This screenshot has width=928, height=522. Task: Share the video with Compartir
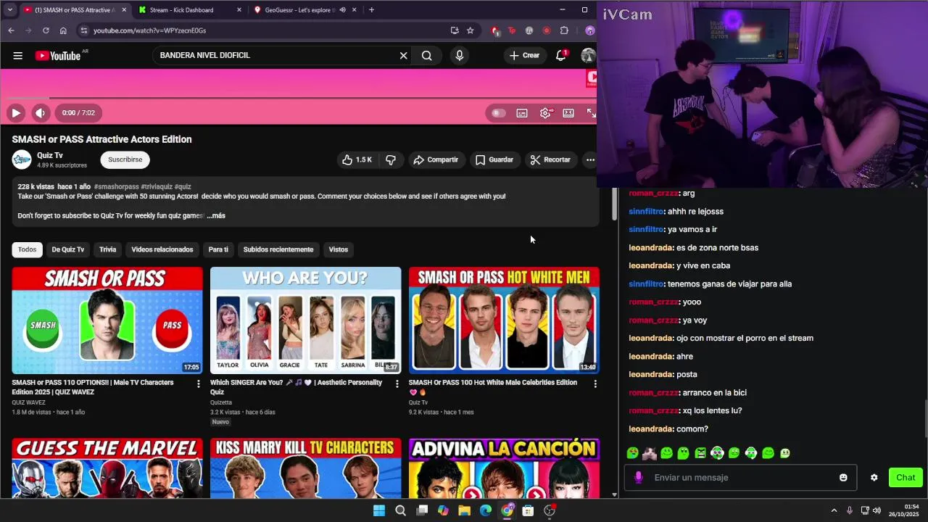pyautogui.click(x=436, y=159)
